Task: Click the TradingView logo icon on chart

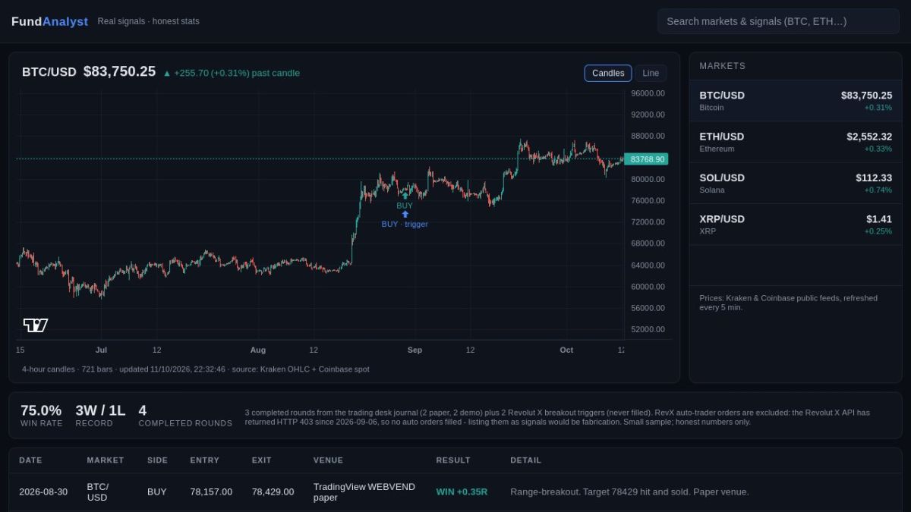Action: [36, 325]
